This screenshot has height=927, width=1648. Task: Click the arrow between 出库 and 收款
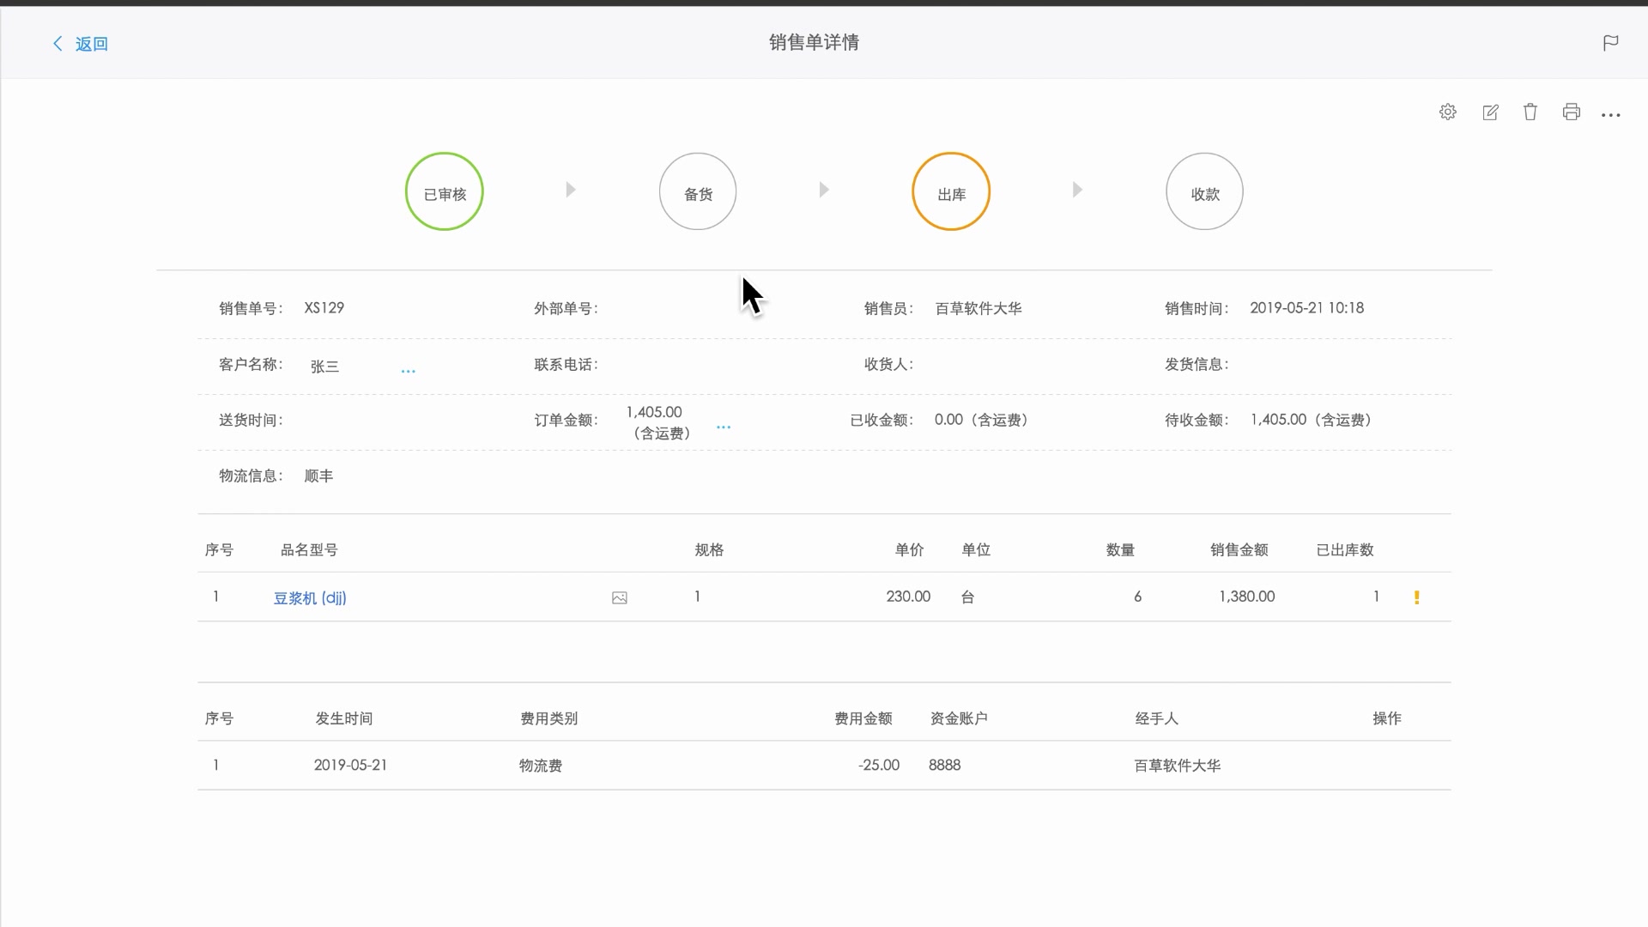1077,190
